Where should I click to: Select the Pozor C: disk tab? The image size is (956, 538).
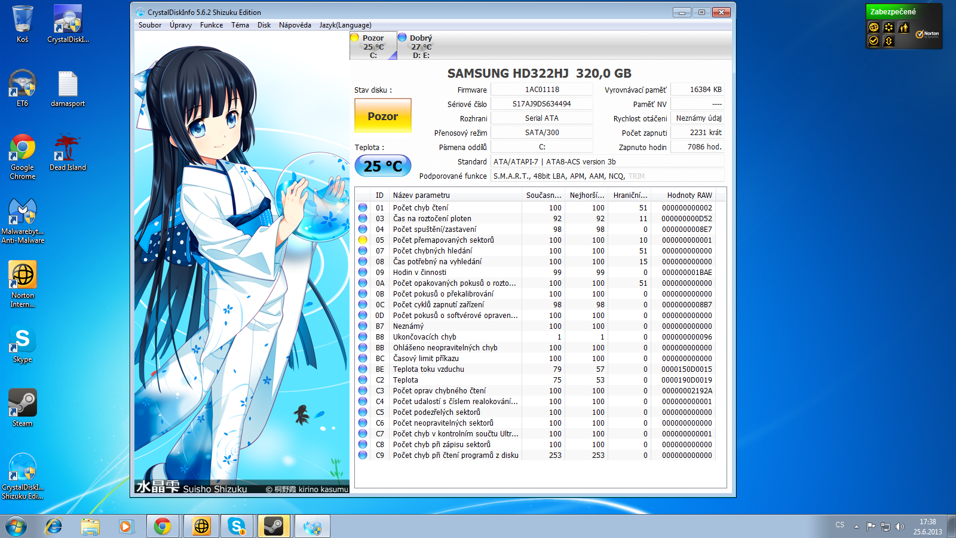point(373,46)
